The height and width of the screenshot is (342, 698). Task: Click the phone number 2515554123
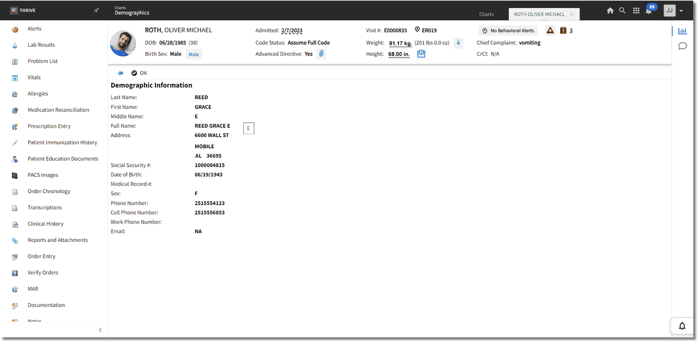[x=210, y=203]
